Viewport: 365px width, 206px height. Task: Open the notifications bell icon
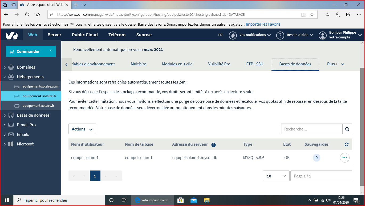(x=233, y=35)
